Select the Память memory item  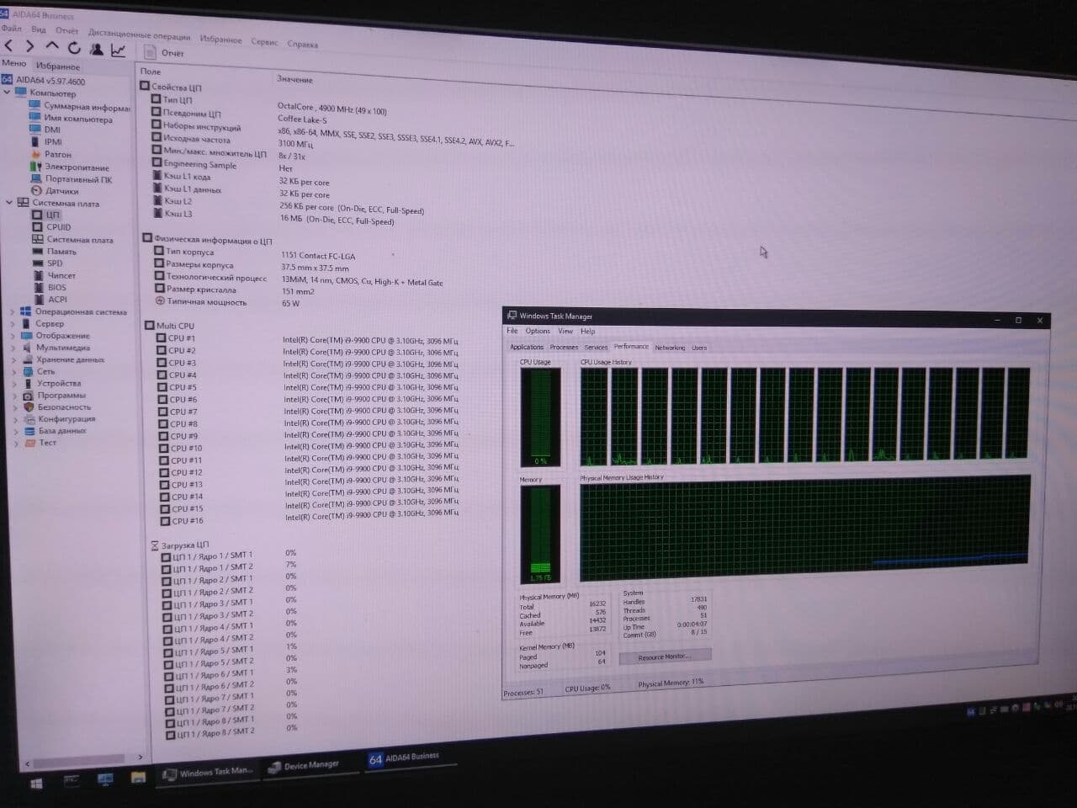tap(61, 251)
